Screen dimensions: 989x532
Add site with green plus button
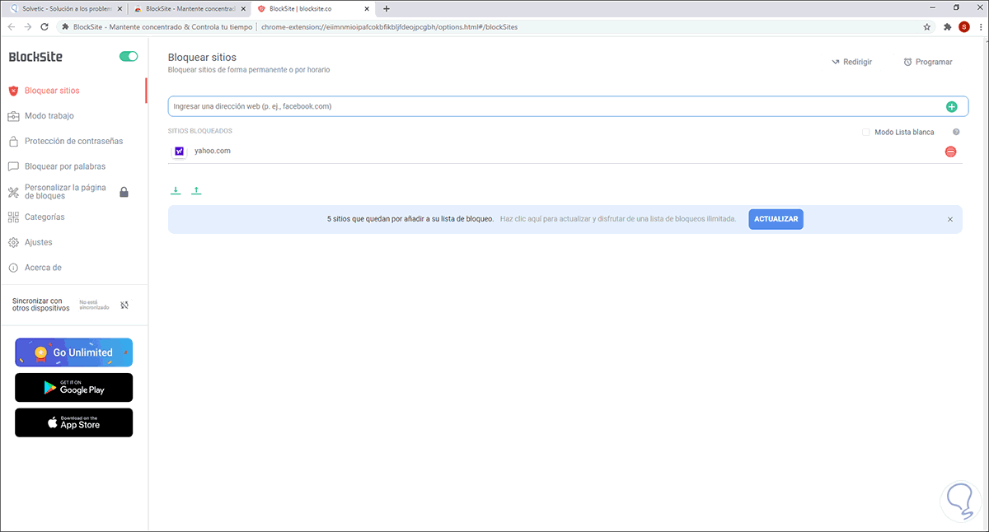(951, 106)
